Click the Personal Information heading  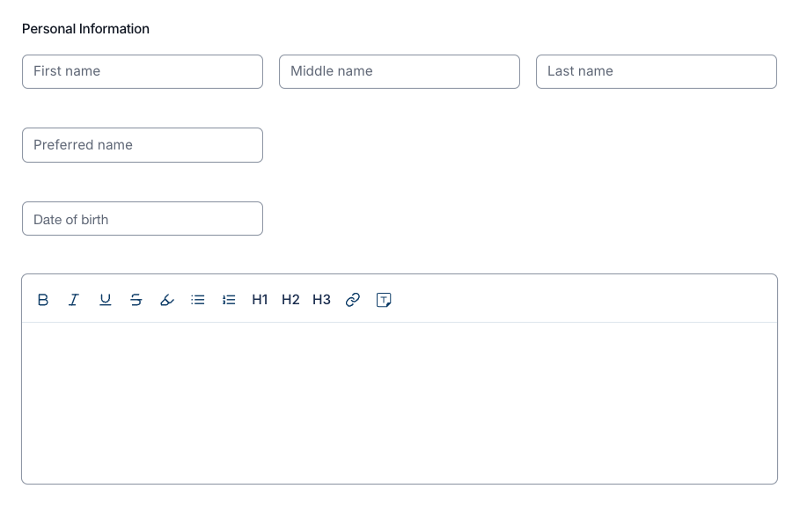tap(85, 29)
